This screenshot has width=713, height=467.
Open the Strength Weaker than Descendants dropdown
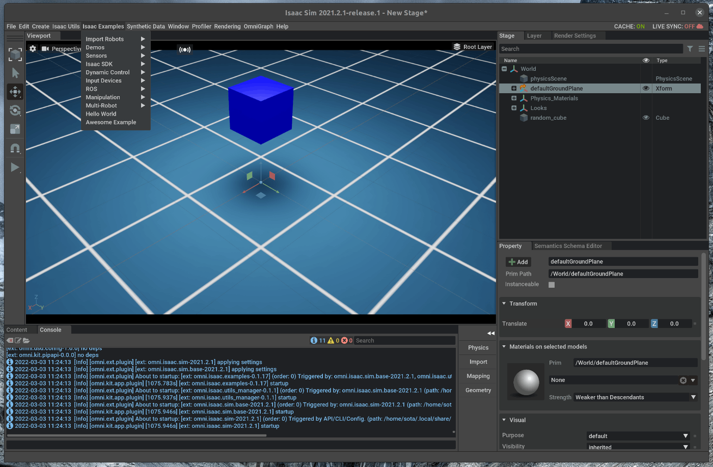coord(636,397)
